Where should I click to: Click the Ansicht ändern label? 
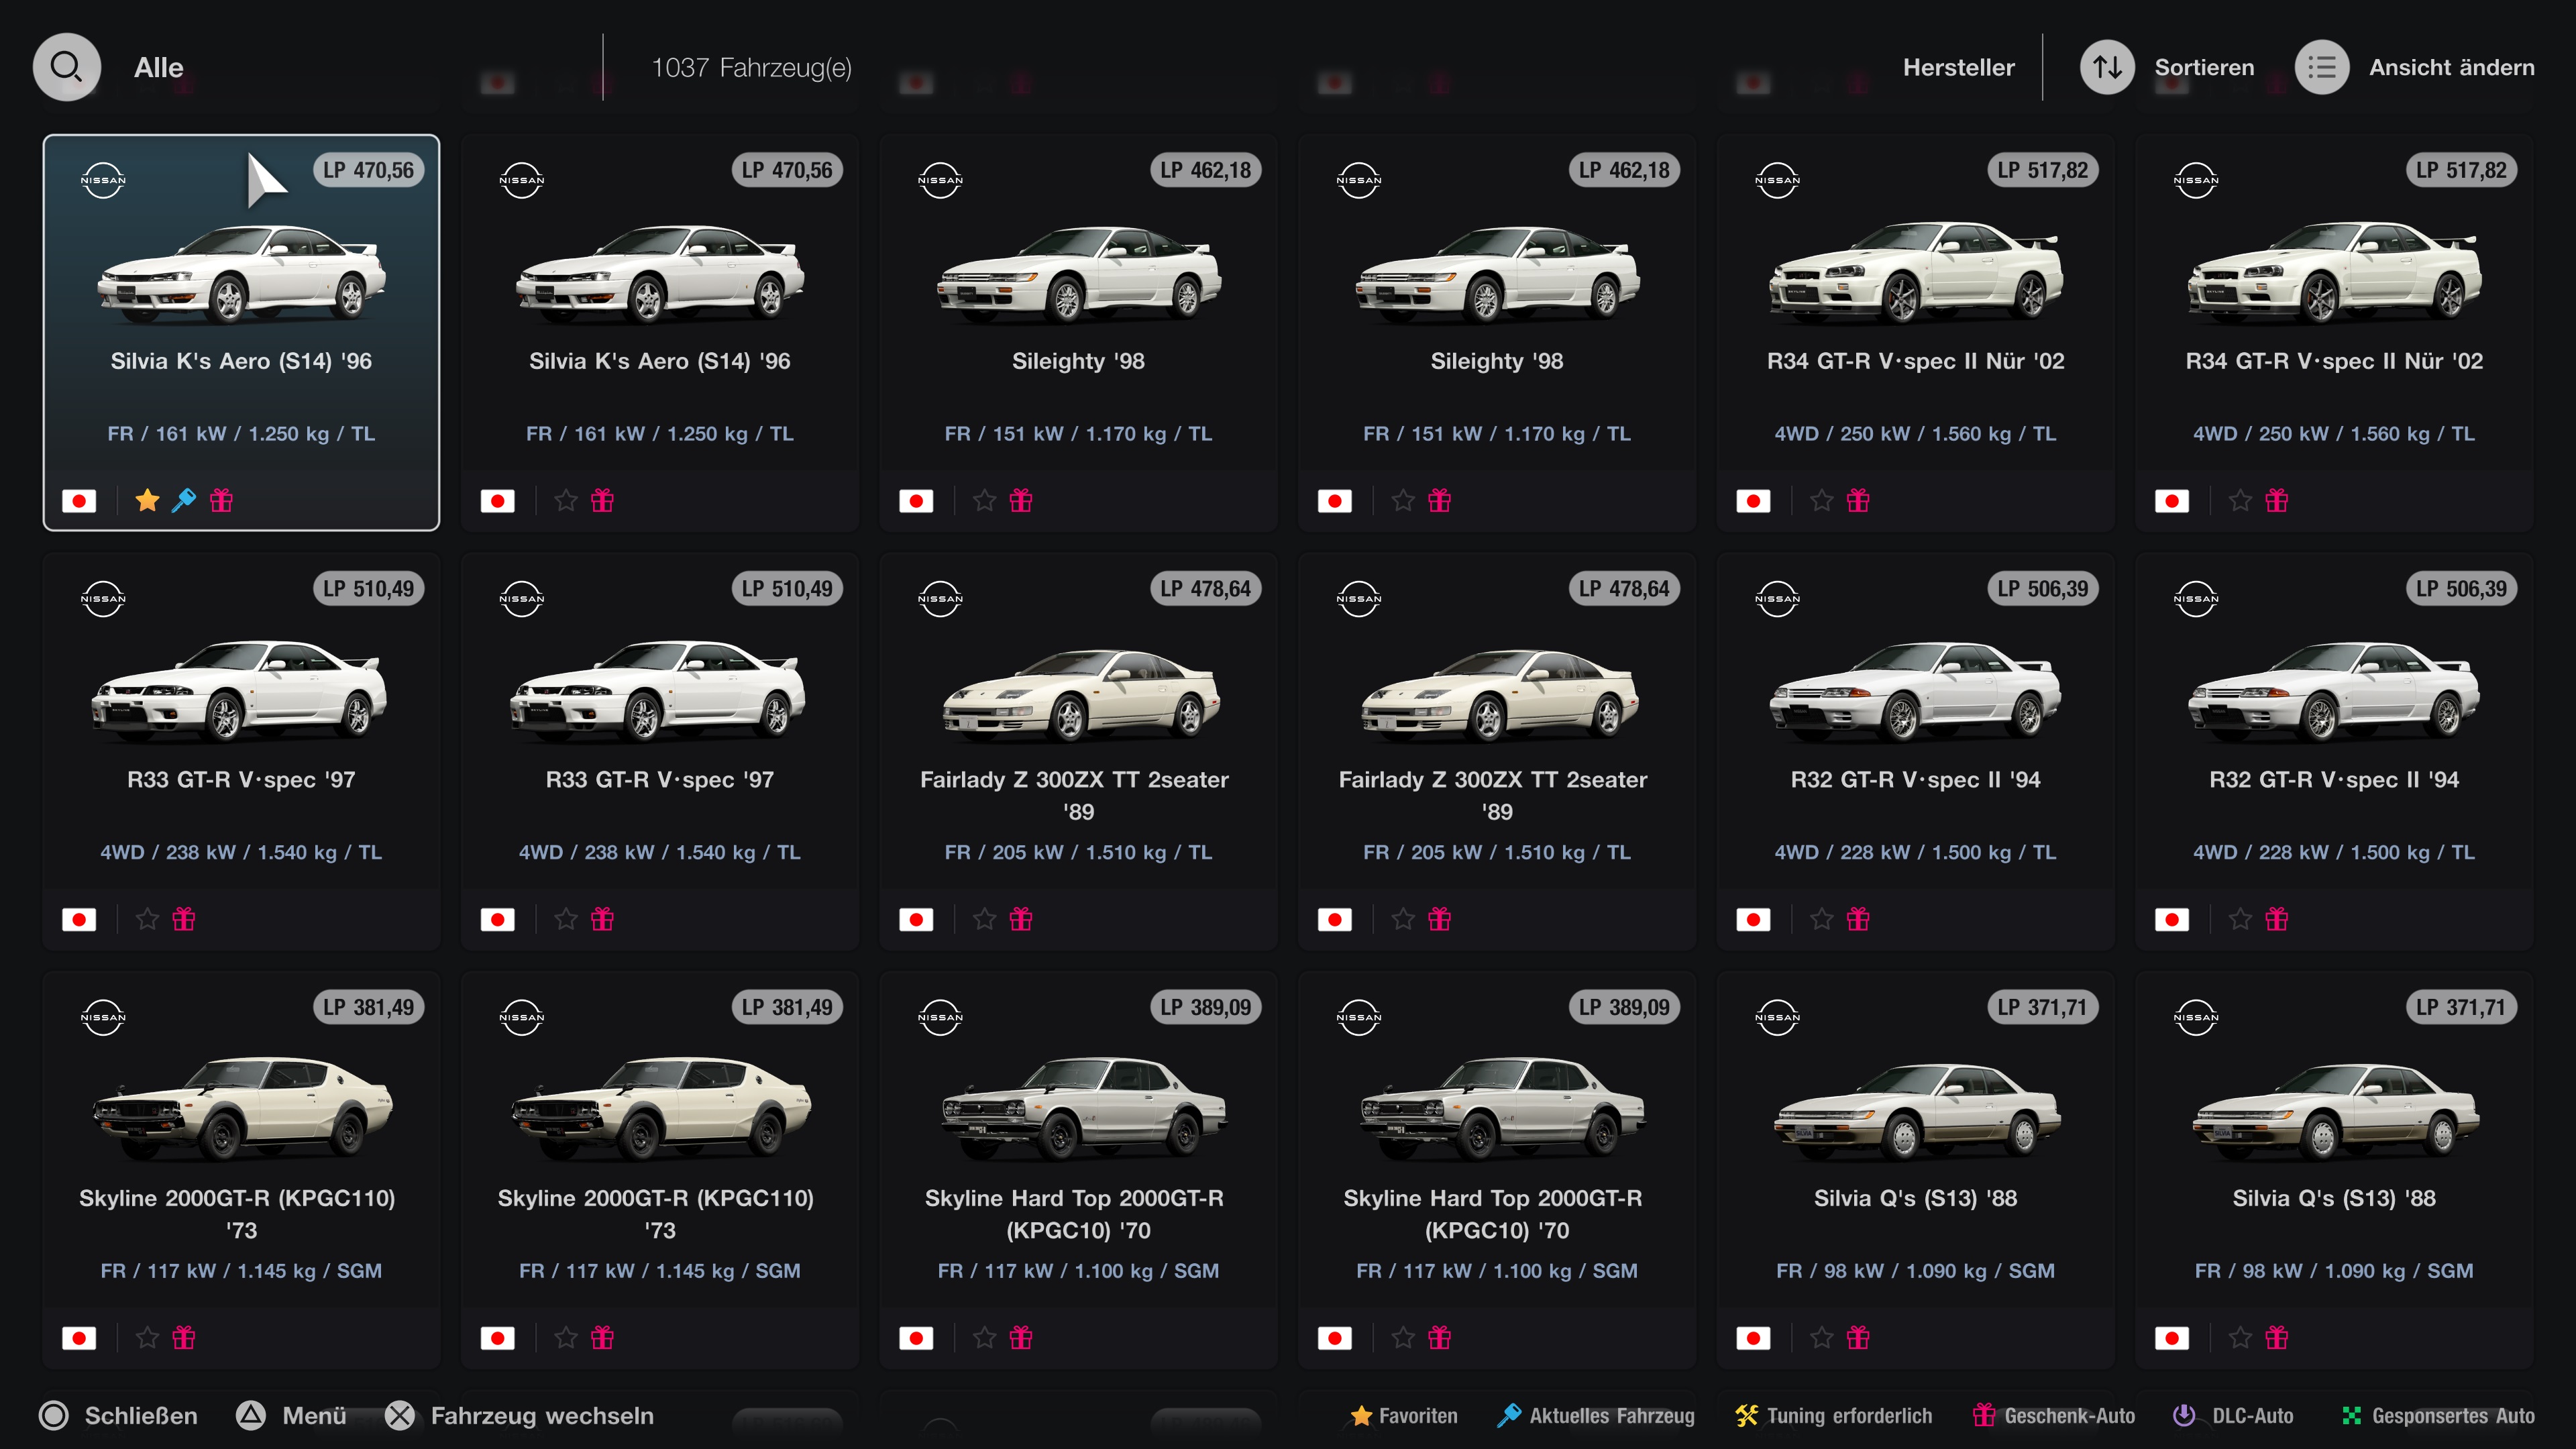pos(2451,67)
